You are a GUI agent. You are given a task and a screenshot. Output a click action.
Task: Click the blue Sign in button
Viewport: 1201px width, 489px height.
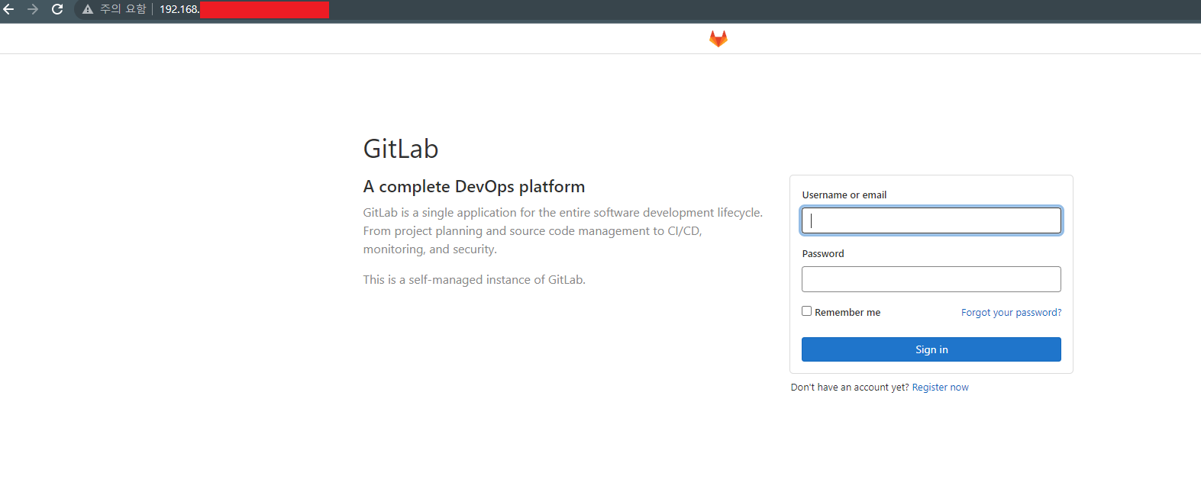[931, 349]
